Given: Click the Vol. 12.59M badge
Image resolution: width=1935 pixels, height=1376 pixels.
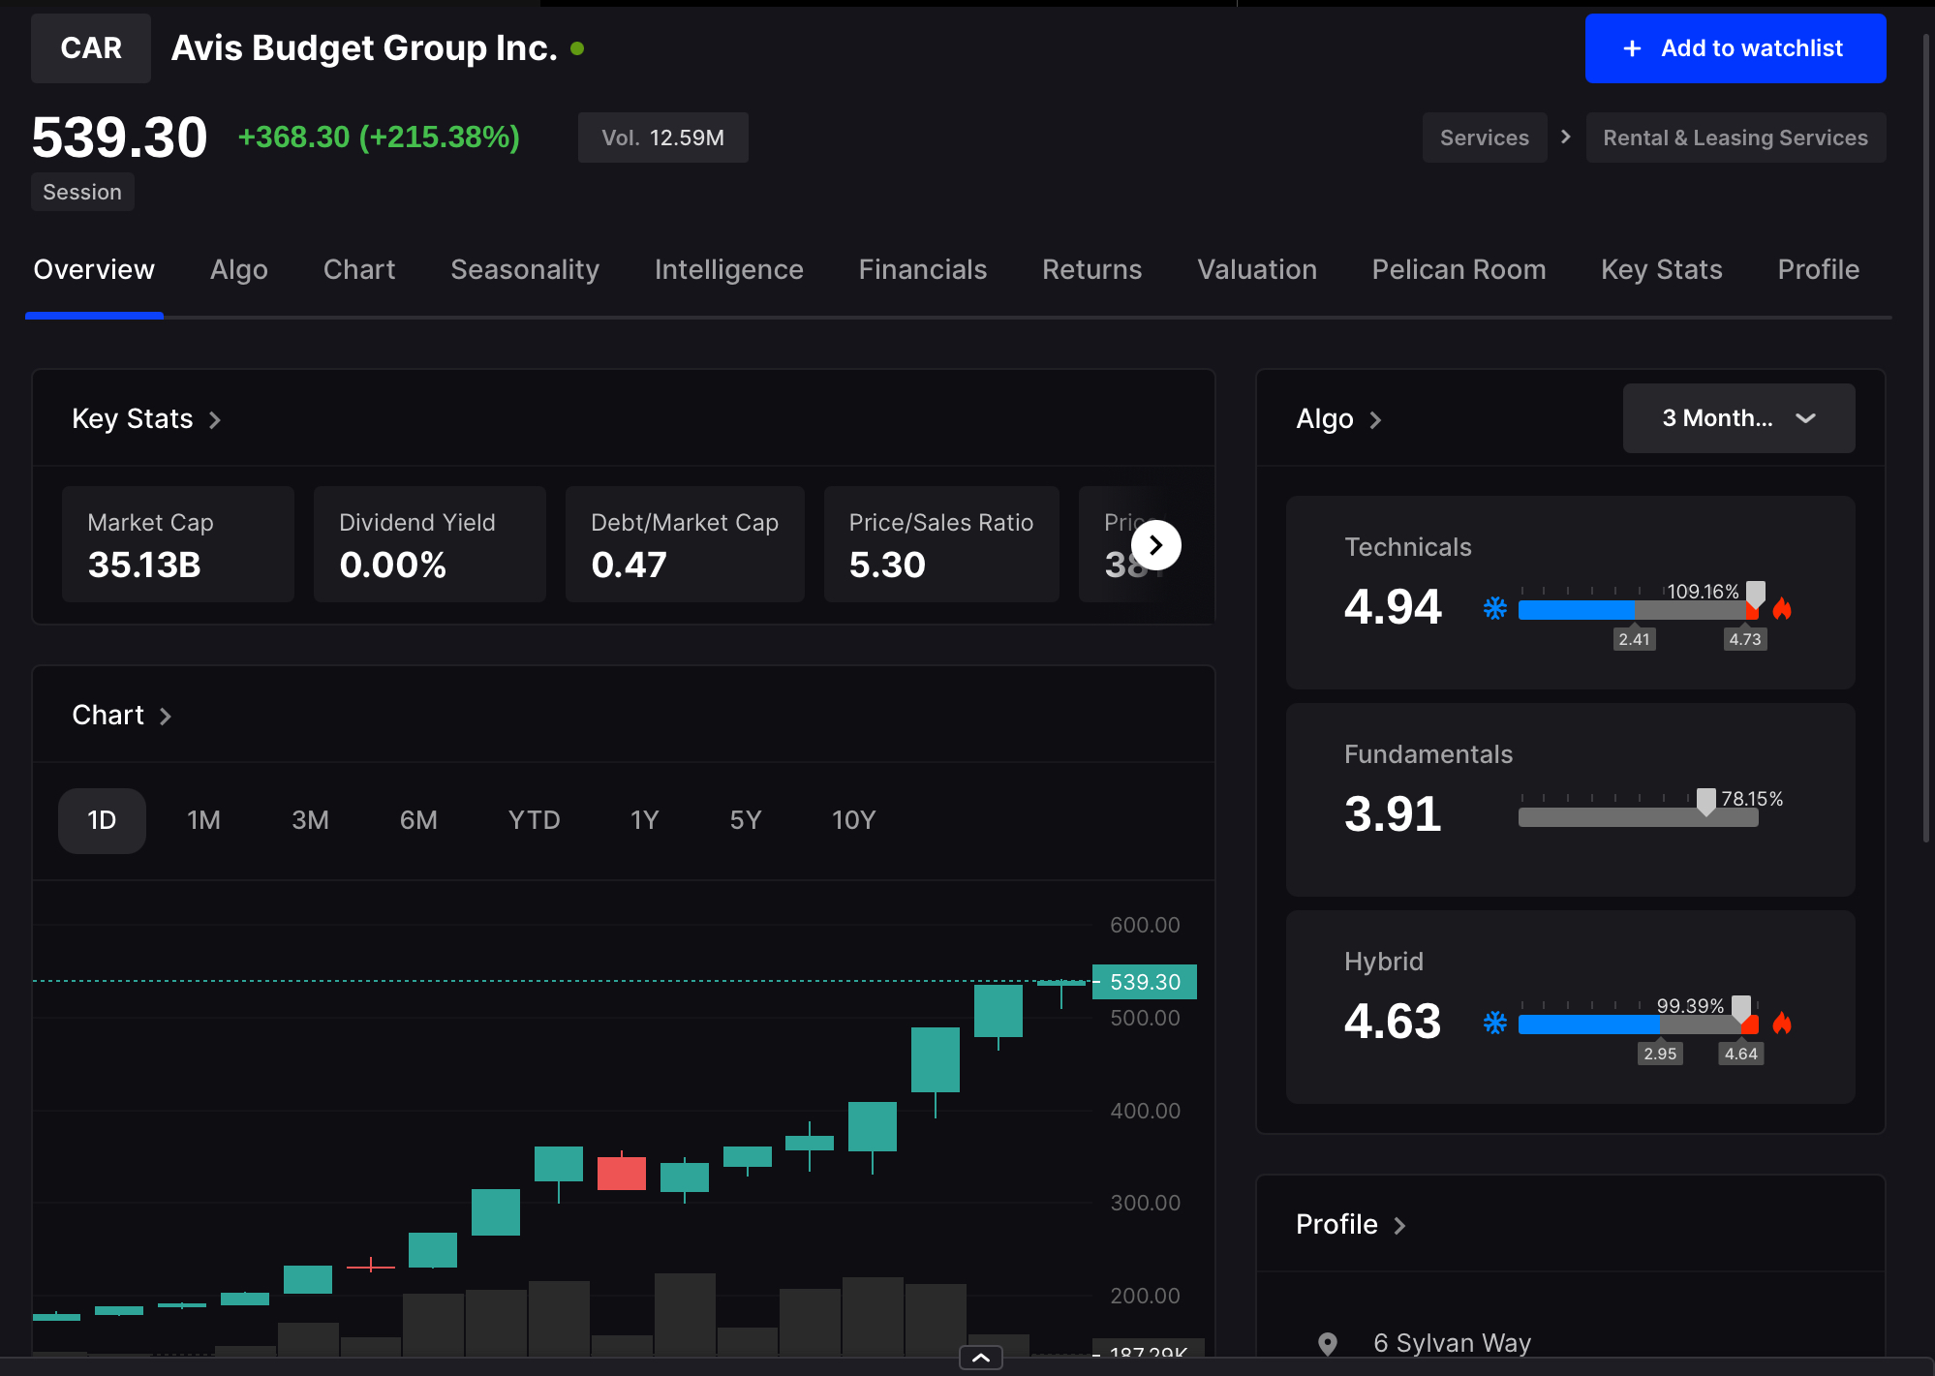Looking at the screenshot, I should [663, 138].
